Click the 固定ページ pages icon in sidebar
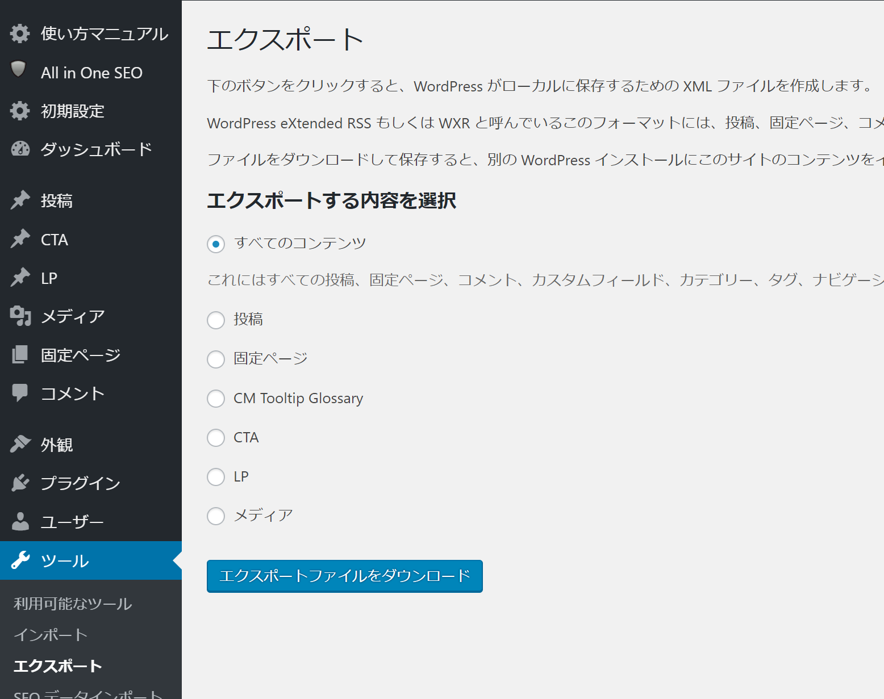This screenshot has height=699, width=884. pos(20,354)
